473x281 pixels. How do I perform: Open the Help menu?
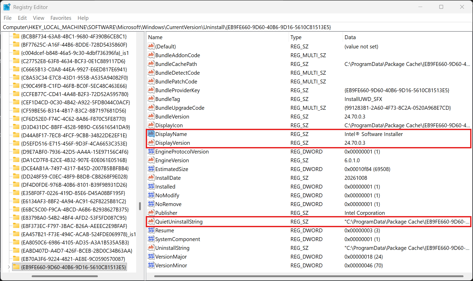83,18
